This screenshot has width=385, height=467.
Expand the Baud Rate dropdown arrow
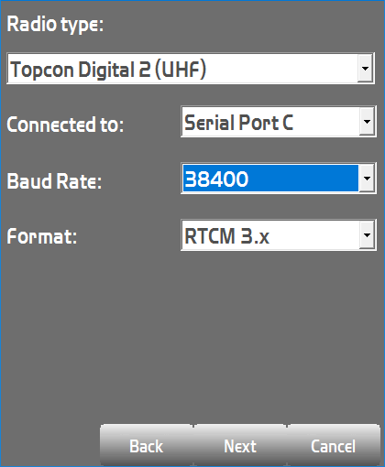click(367, 179)
